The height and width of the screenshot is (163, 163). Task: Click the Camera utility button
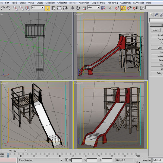pos(157,39)
